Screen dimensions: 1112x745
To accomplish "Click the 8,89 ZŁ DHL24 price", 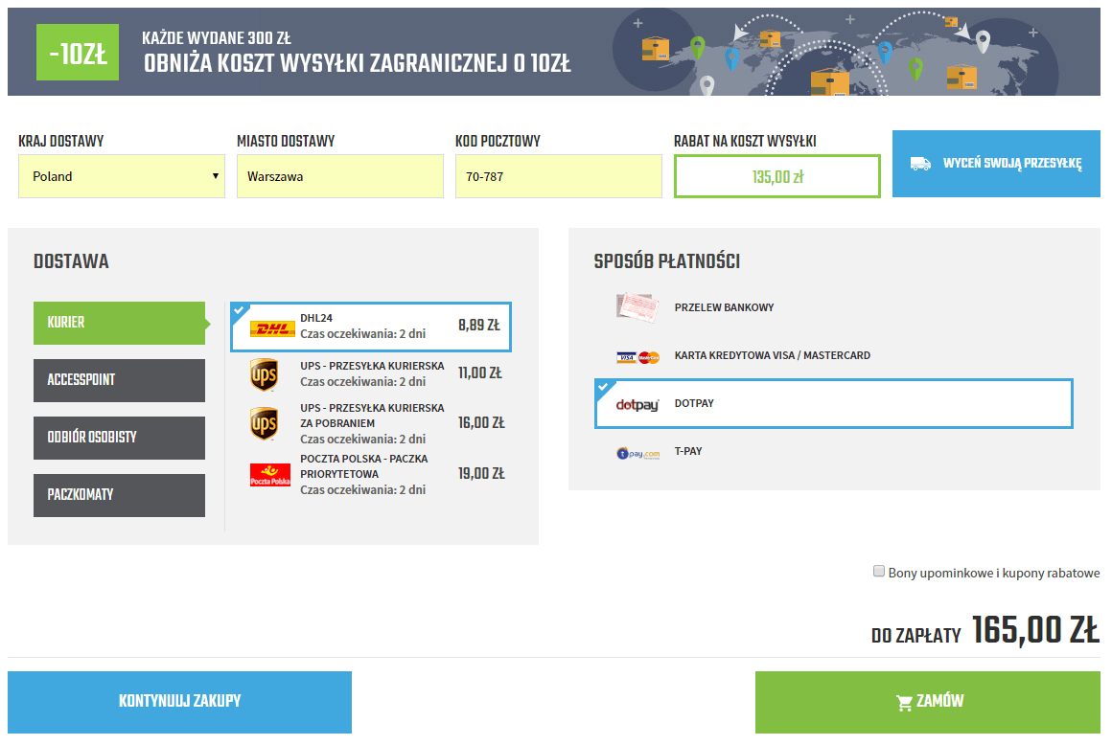I will coord(479,326).
